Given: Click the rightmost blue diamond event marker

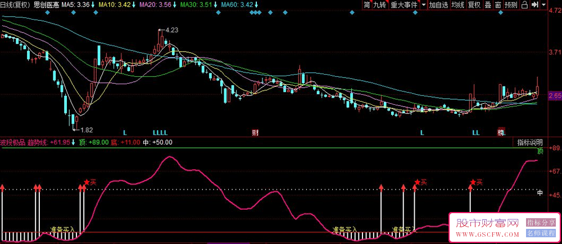Looking at the screenshot, I should (501, 13).
